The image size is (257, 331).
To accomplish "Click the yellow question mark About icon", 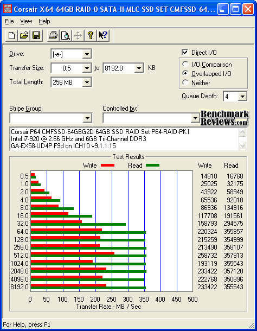I will tap(91, 35).
